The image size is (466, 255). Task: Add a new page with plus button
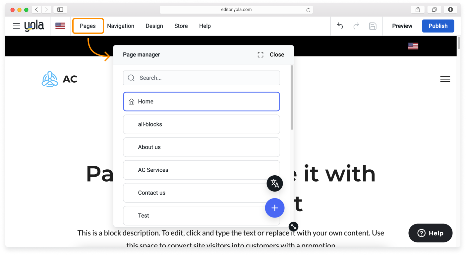pyautogui.click(x=275, y=208)
